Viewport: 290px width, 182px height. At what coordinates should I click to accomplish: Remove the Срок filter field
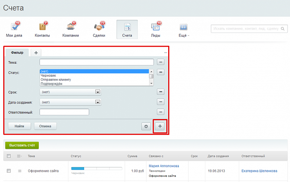tap(161, 92)
